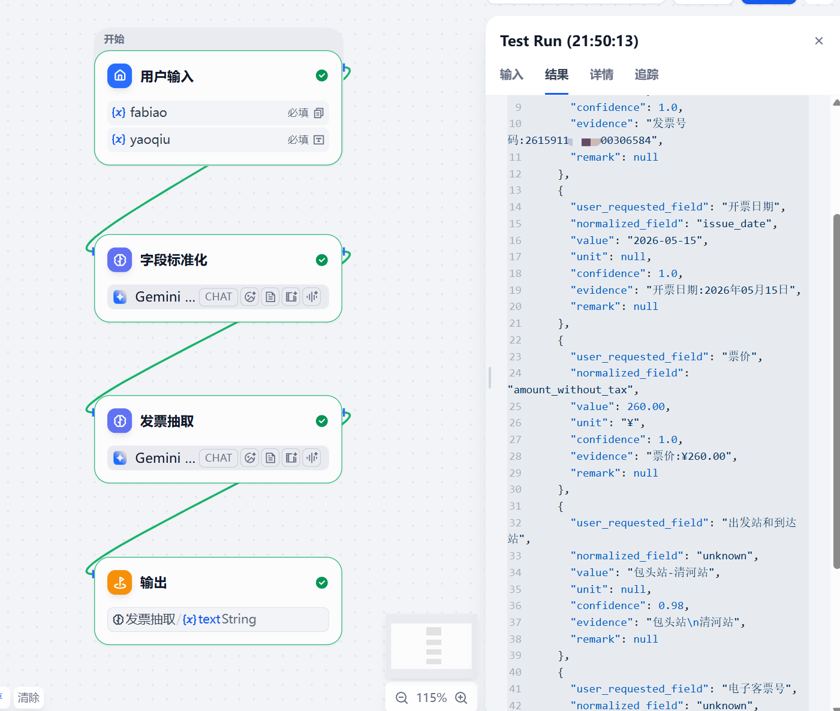Click the vision capability icon in 字段标准化
The height and width of the screenshot is (711, 840).
point(250,297)
